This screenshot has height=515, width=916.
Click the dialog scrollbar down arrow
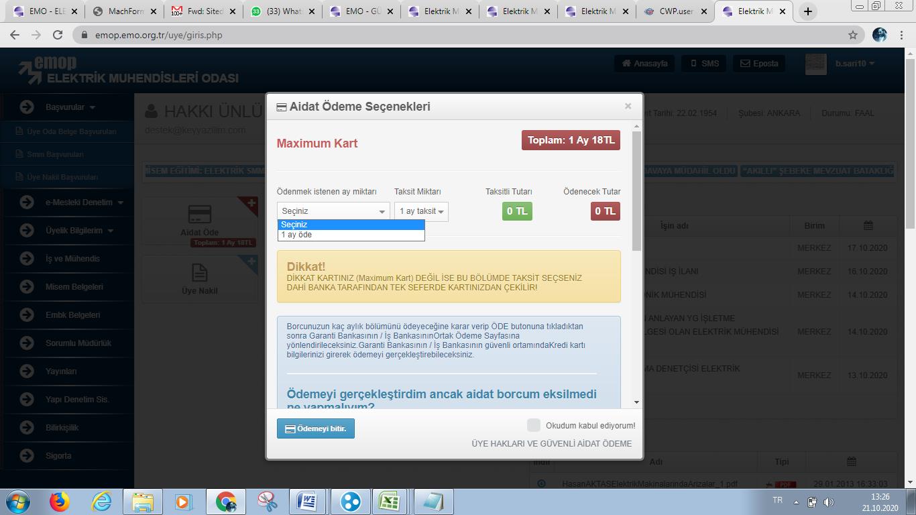(636, 402)
